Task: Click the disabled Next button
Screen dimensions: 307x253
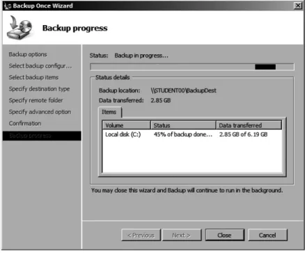Action: pos(182,235)
